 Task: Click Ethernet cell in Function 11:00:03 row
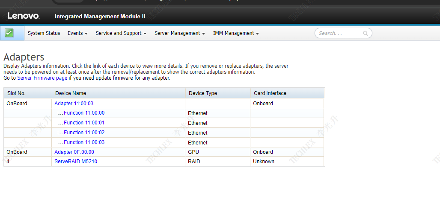click(x=218, y=143)
